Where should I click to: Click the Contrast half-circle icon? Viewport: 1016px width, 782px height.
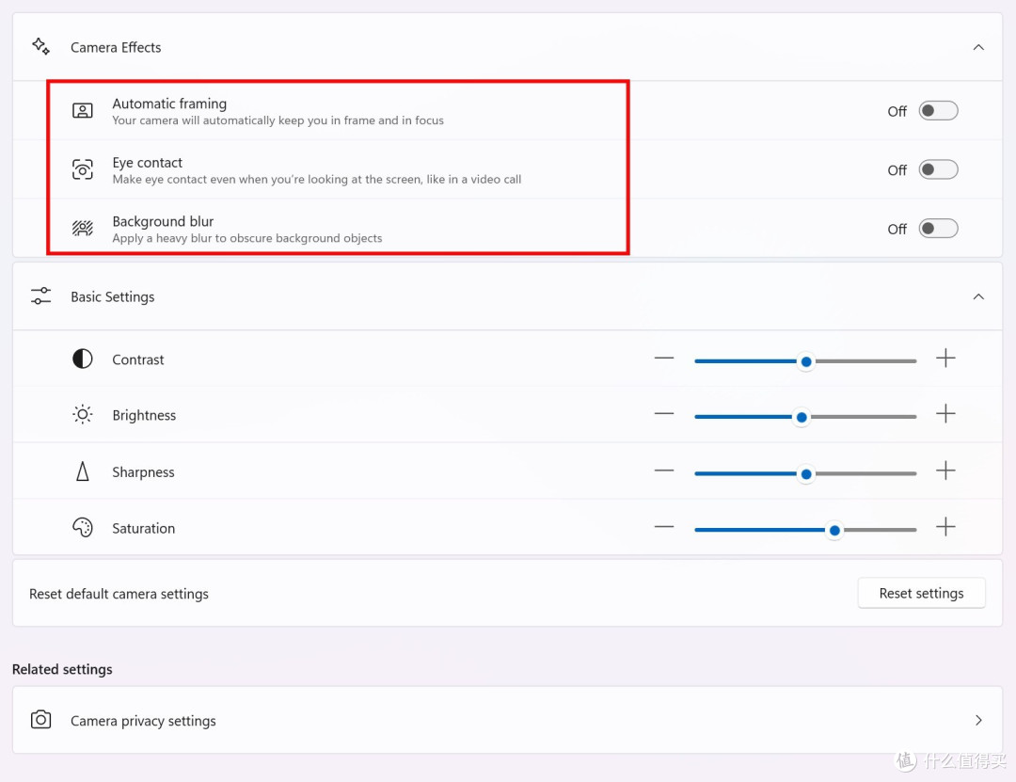[82, 359]
